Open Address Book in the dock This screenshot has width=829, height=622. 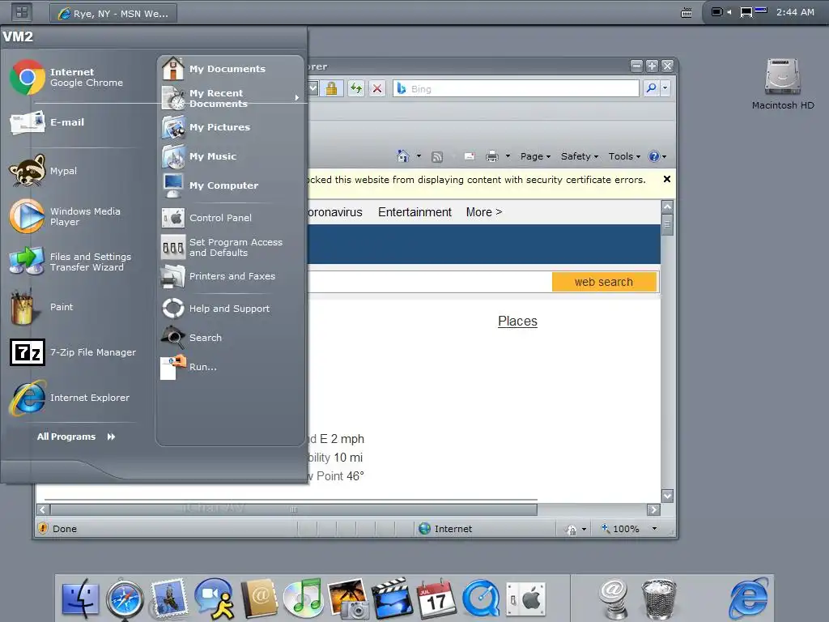[x=259, y=599]
